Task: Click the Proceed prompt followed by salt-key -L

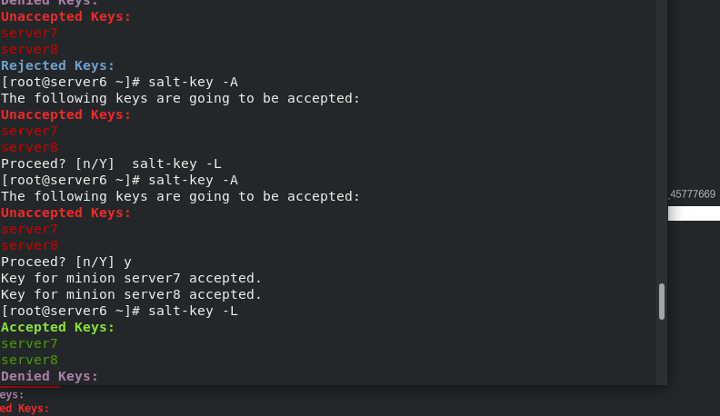Action: click(x=111, y=163)
